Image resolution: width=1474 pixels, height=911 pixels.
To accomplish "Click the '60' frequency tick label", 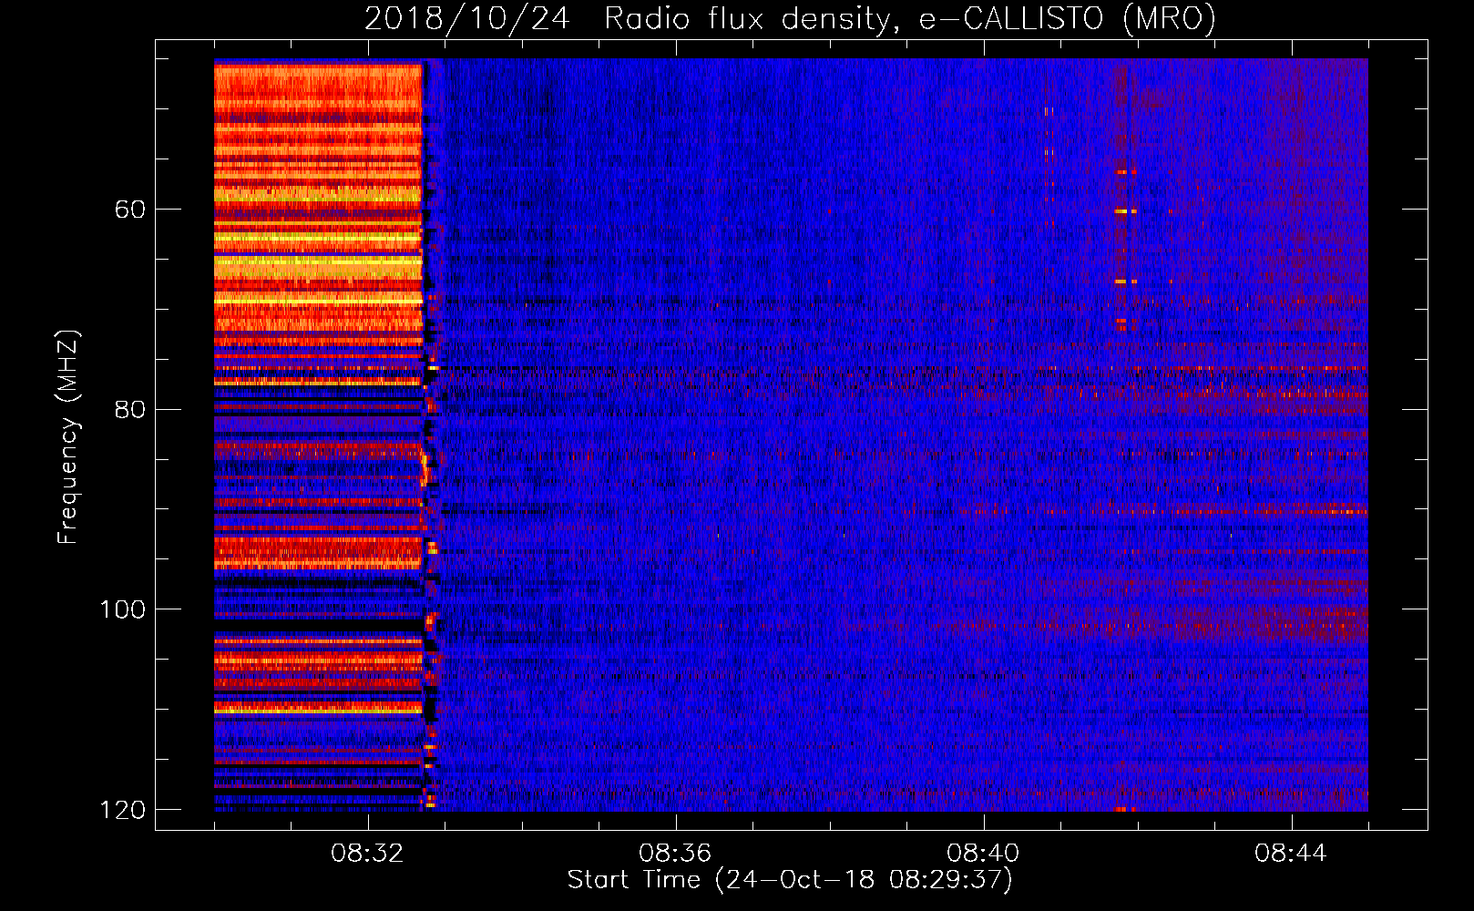I will click(x=130, y=210).
